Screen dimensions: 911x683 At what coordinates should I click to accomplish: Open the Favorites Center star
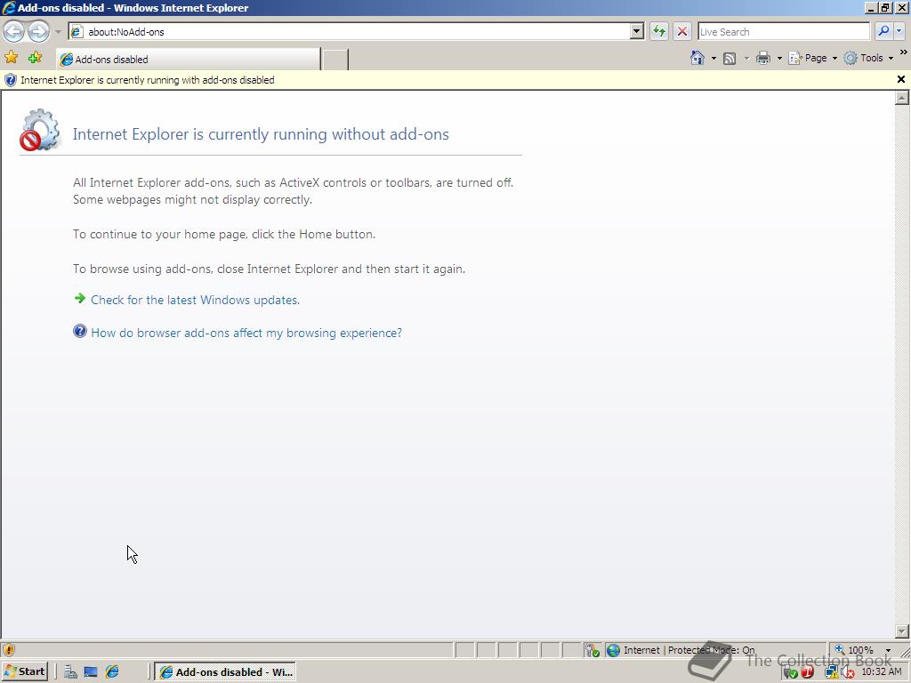click(x=11, y=58)
